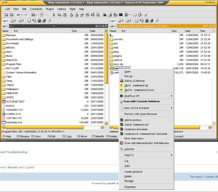Click the Change Directory toolbar icon
The width and height of the screenshot is (218, 192).
point(6,15)
